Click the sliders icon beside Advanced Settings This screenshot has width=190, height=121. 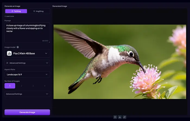coord(7,63)
